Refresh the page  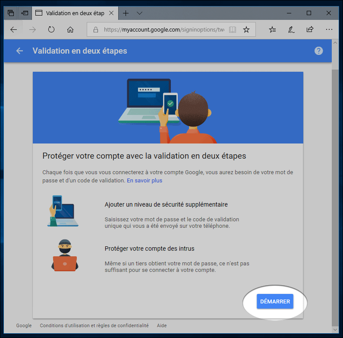point(51,29)
